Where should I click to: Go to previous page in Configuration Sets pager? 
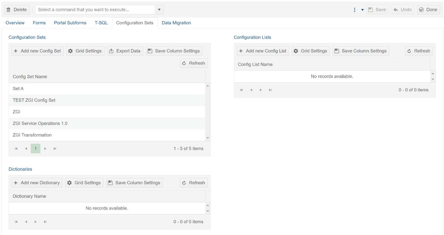[x=26, y=149]
